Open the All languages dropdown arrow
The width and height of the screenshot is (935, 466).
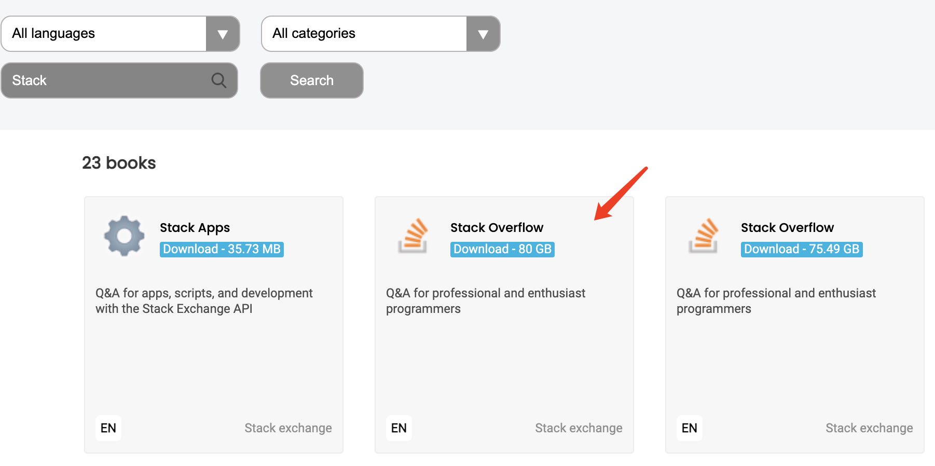pos(223,34)
